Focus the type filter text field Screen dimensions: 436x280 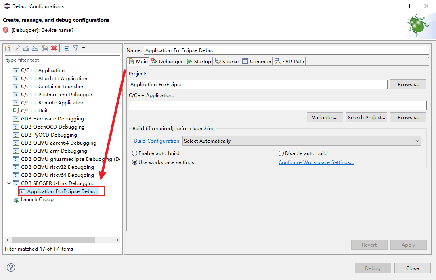pyautogui.click(x=63, y=60)
